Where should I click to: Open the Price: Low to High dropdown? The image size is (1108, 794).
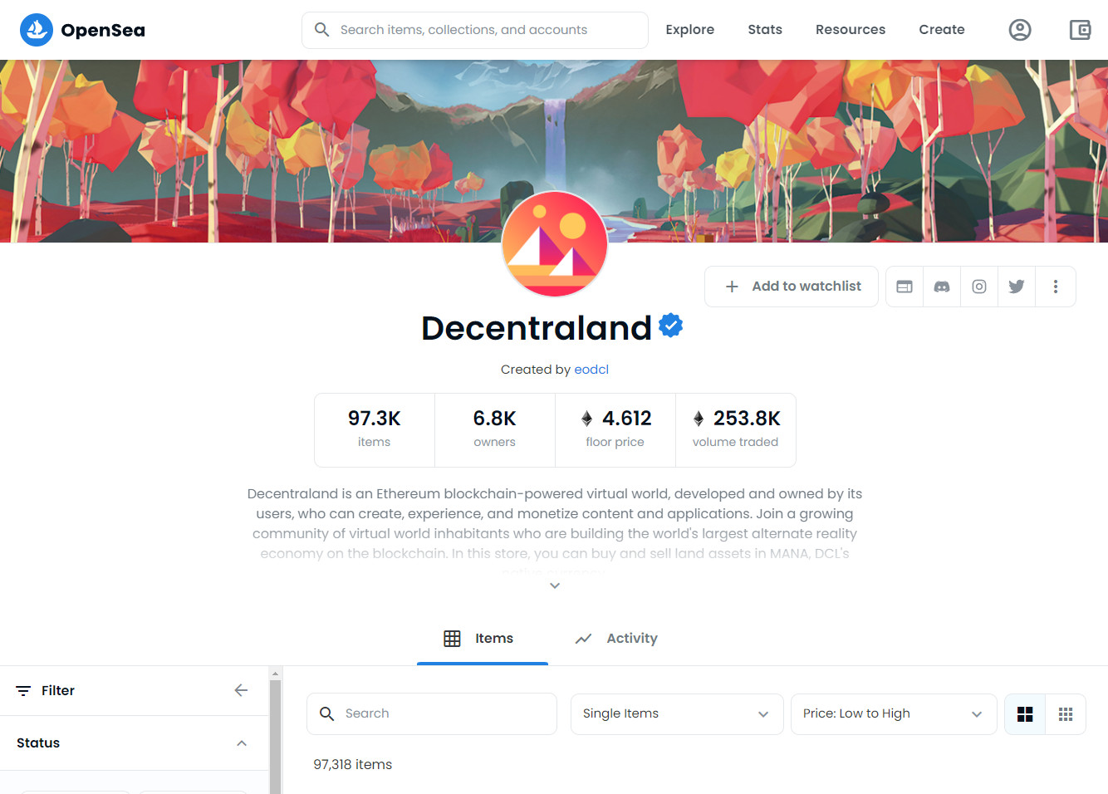894,714
